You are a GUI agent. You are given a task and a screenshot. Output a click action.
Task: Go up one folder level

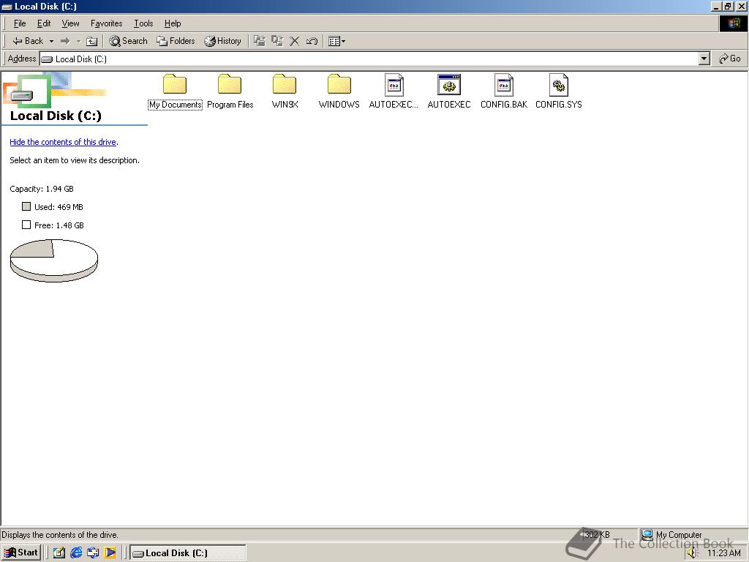(x=91, y=41)
